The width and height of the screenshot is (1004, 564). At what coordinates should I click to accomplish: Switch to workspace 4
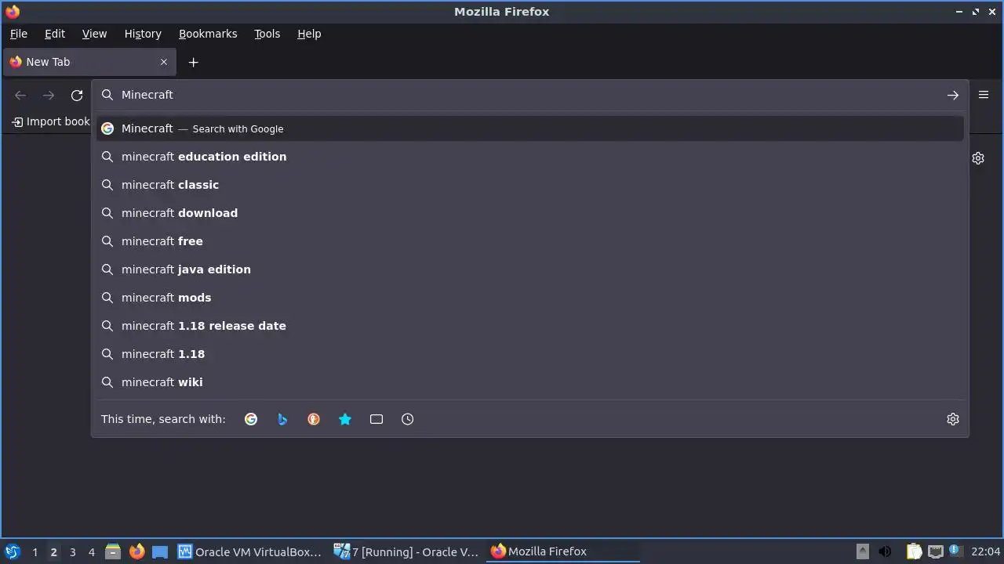(91, 552)
